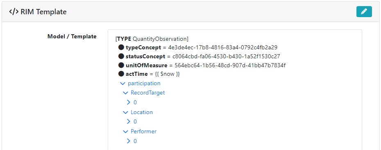Click the pencil edit button
This screenshot has height=150, width=381.
tap(364, 11)
